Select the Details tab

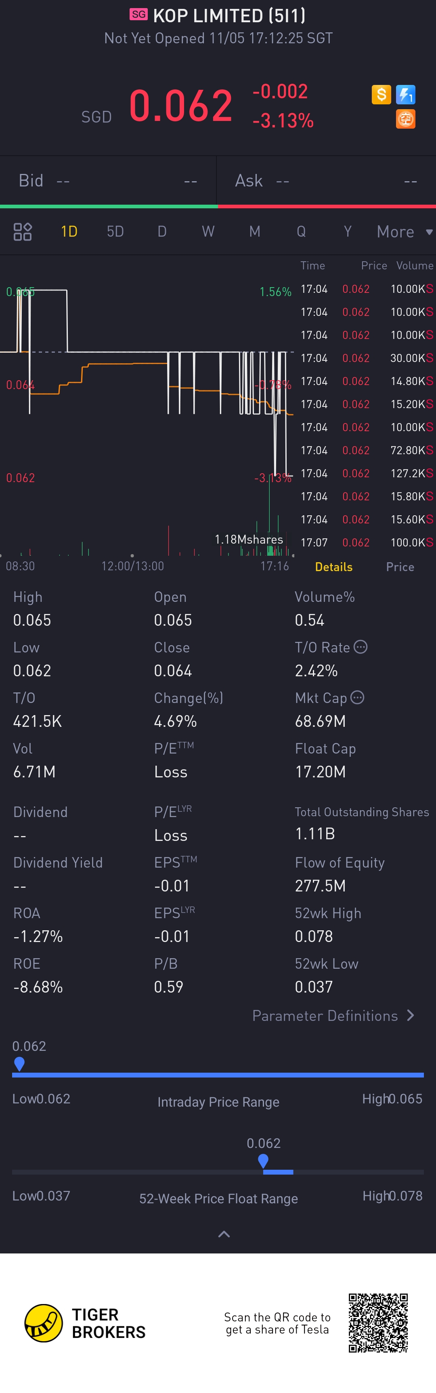pyautogui.click(x=333, y=567)
